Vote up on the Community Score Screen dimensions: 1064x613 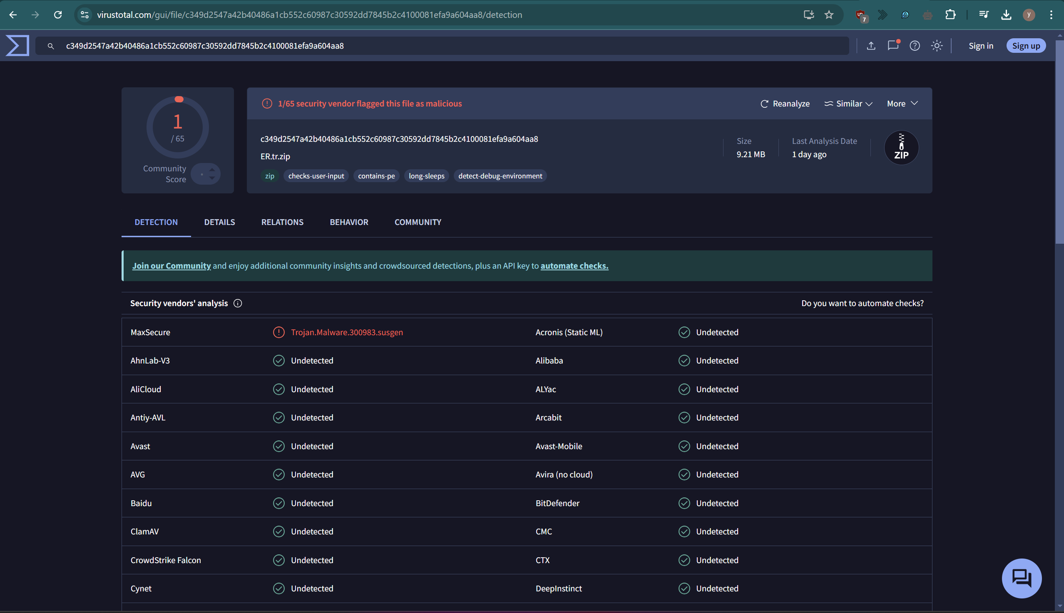coord(212,169)
